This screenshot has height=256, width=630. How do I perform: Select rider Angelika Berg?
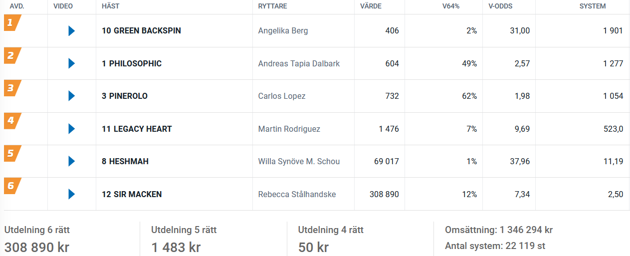[283, 31]
